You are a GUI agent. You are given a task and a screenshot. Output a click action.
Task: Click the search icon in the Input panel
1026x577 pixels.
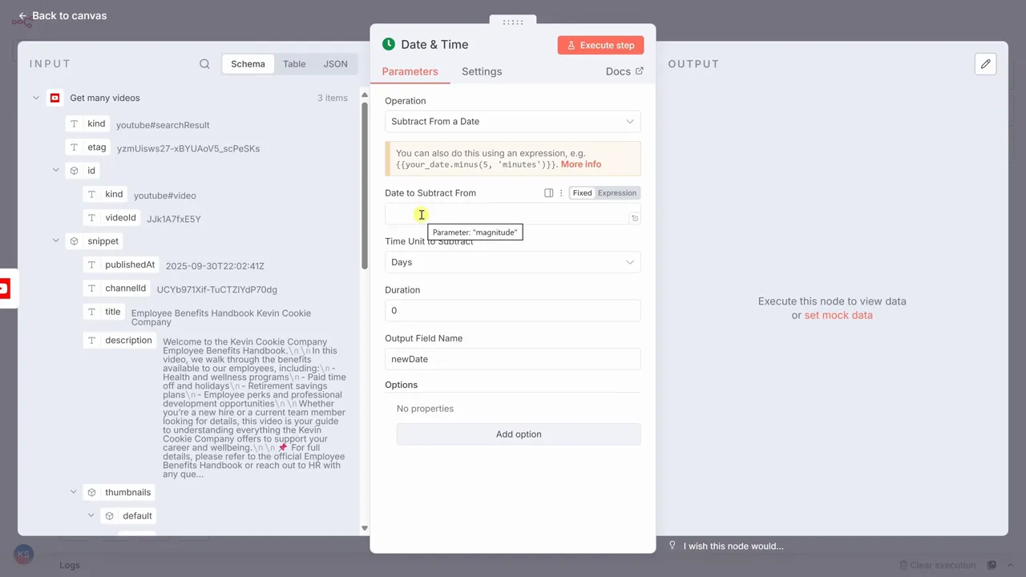coord(204,64)
